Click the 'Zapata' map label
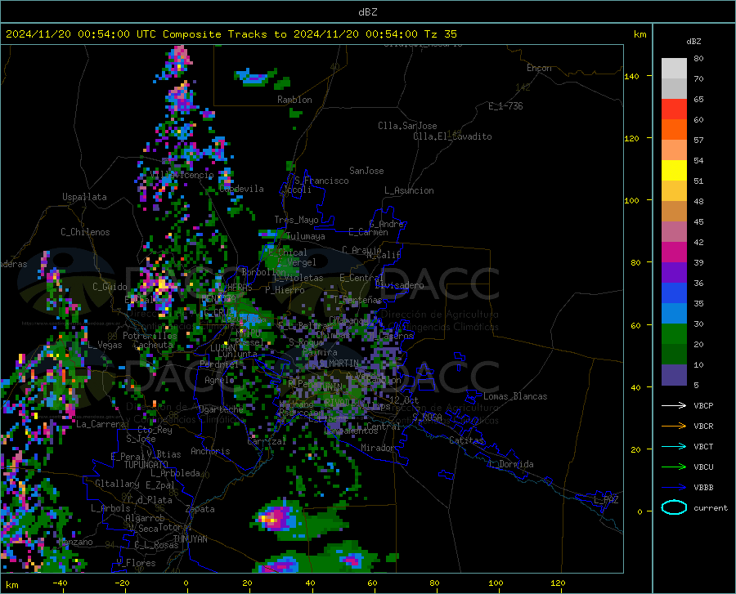The image size is (736, 594). click(200, 509)
